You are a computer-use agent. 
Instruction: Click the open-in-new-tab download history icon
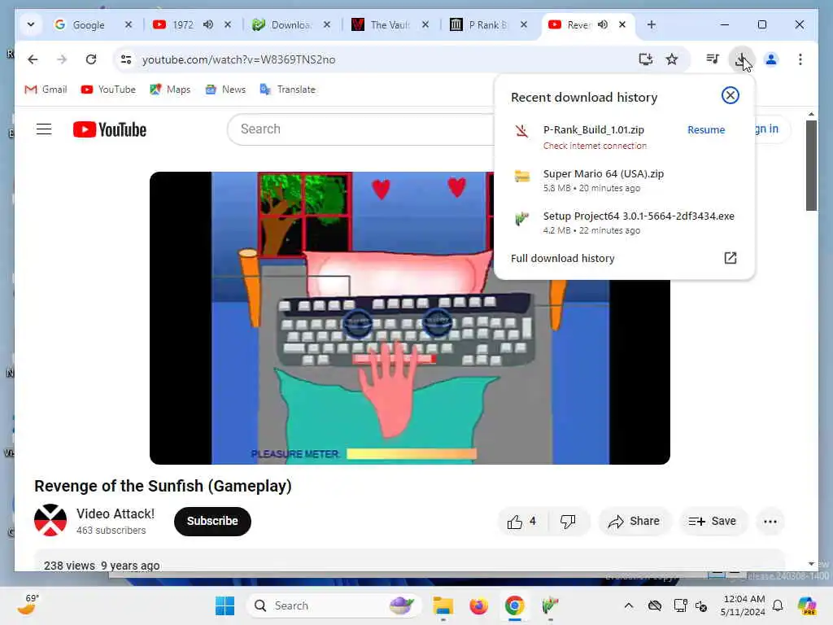pos(731,258)
